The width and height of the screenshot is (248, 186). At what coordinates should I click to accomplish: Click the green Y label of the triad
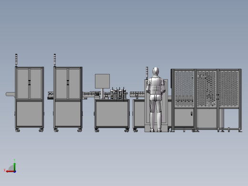point(14,160)
